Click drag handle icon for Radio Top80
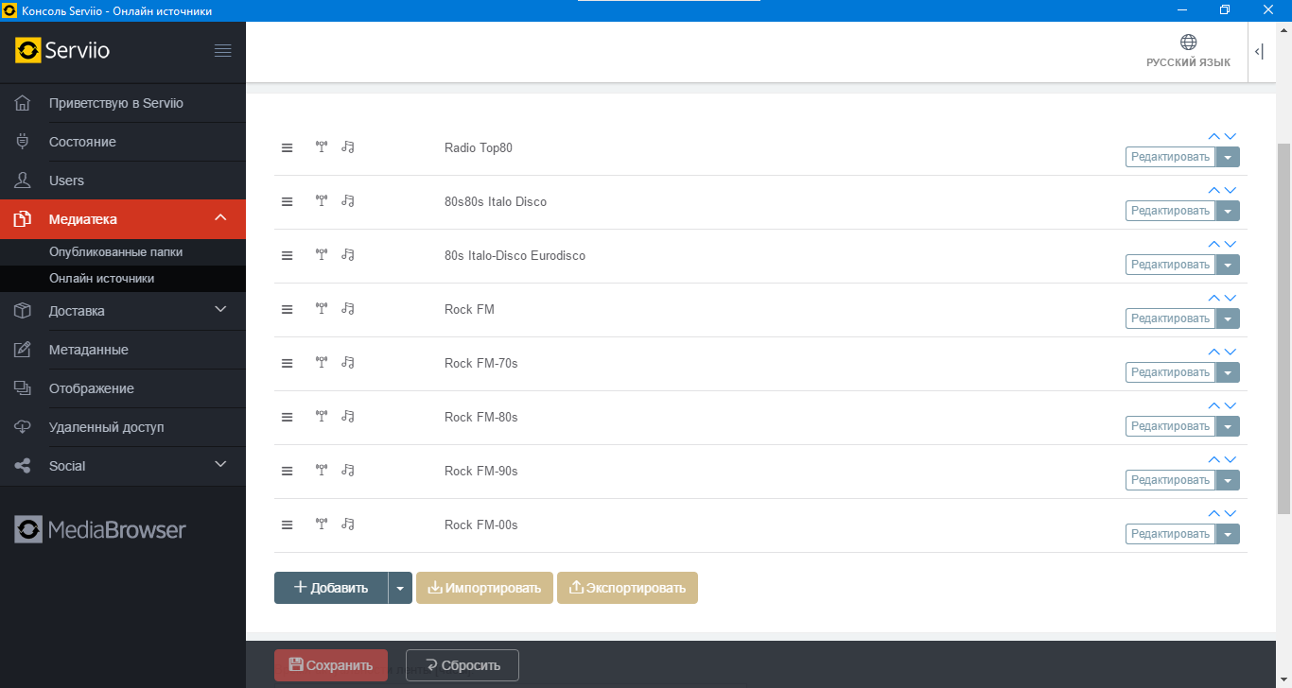The height and width of the screenshot is (688, 1292). [x=287, y=147]
